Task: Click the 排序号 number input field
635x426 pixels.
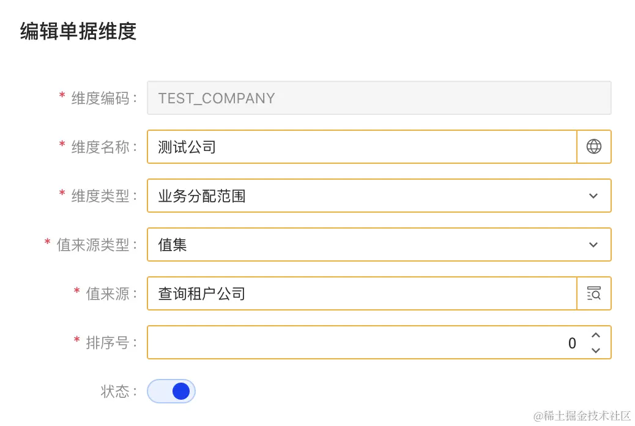Action: click(x=379, y=342)
